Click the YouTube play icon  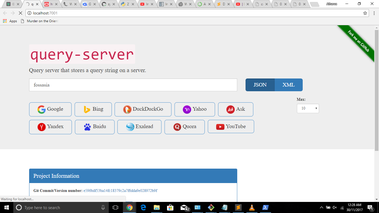click(x=220, y=127)
